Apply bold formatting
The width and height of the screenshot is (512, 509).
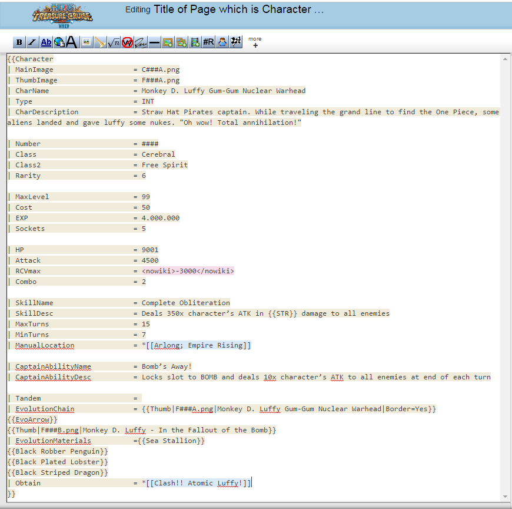[x=19, y=42]
